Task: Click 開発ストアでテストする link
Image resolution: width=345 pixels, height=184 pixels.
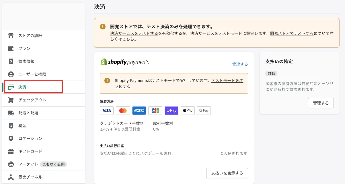Action: (x=292, y=33)
